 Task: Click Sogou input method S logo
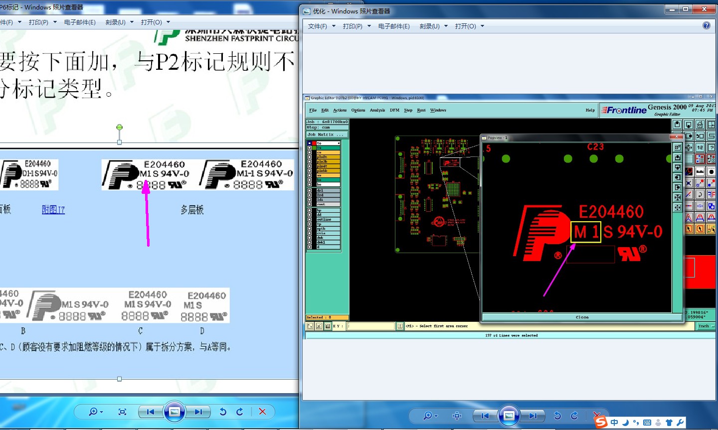tap(601, 422)
